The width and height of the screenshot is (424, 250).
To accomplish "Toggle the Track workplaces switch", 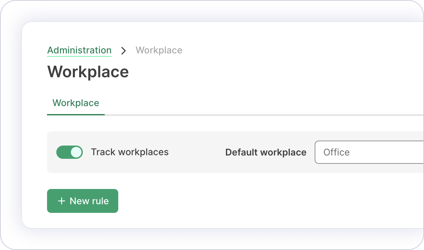I will click(70, 152).
